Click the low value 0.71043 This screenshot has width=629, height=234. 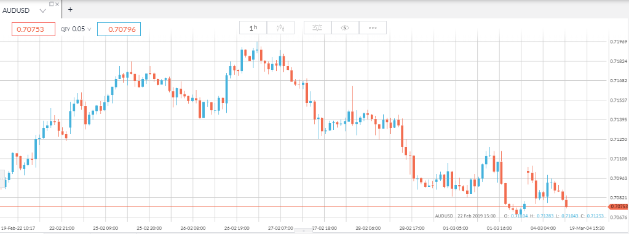click(x=569, y=216)
